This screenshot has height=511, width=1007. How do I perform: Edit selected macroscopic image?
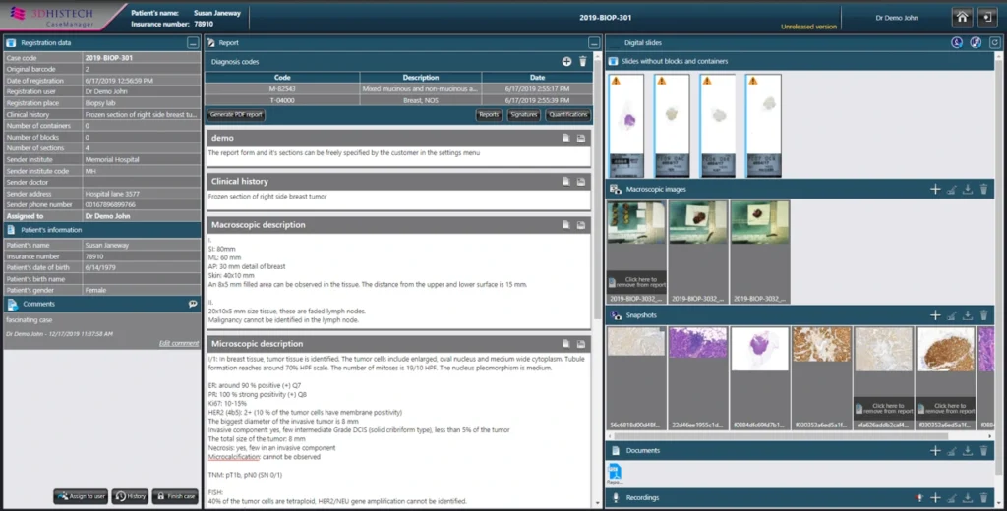coord(952,190)
